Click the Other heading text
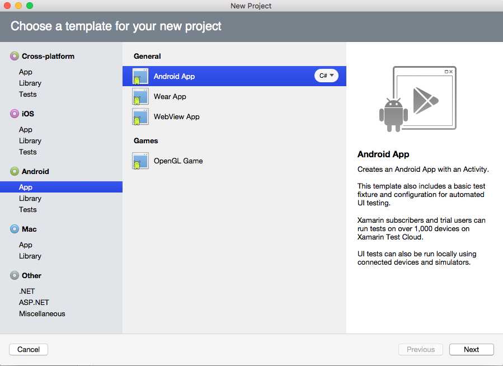The image size is (503, 366). click(x=31, y=275)
